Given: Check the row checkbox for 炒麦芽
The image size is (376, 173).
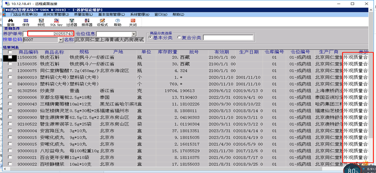Looking at the screenshot, I should coord(10,91).
